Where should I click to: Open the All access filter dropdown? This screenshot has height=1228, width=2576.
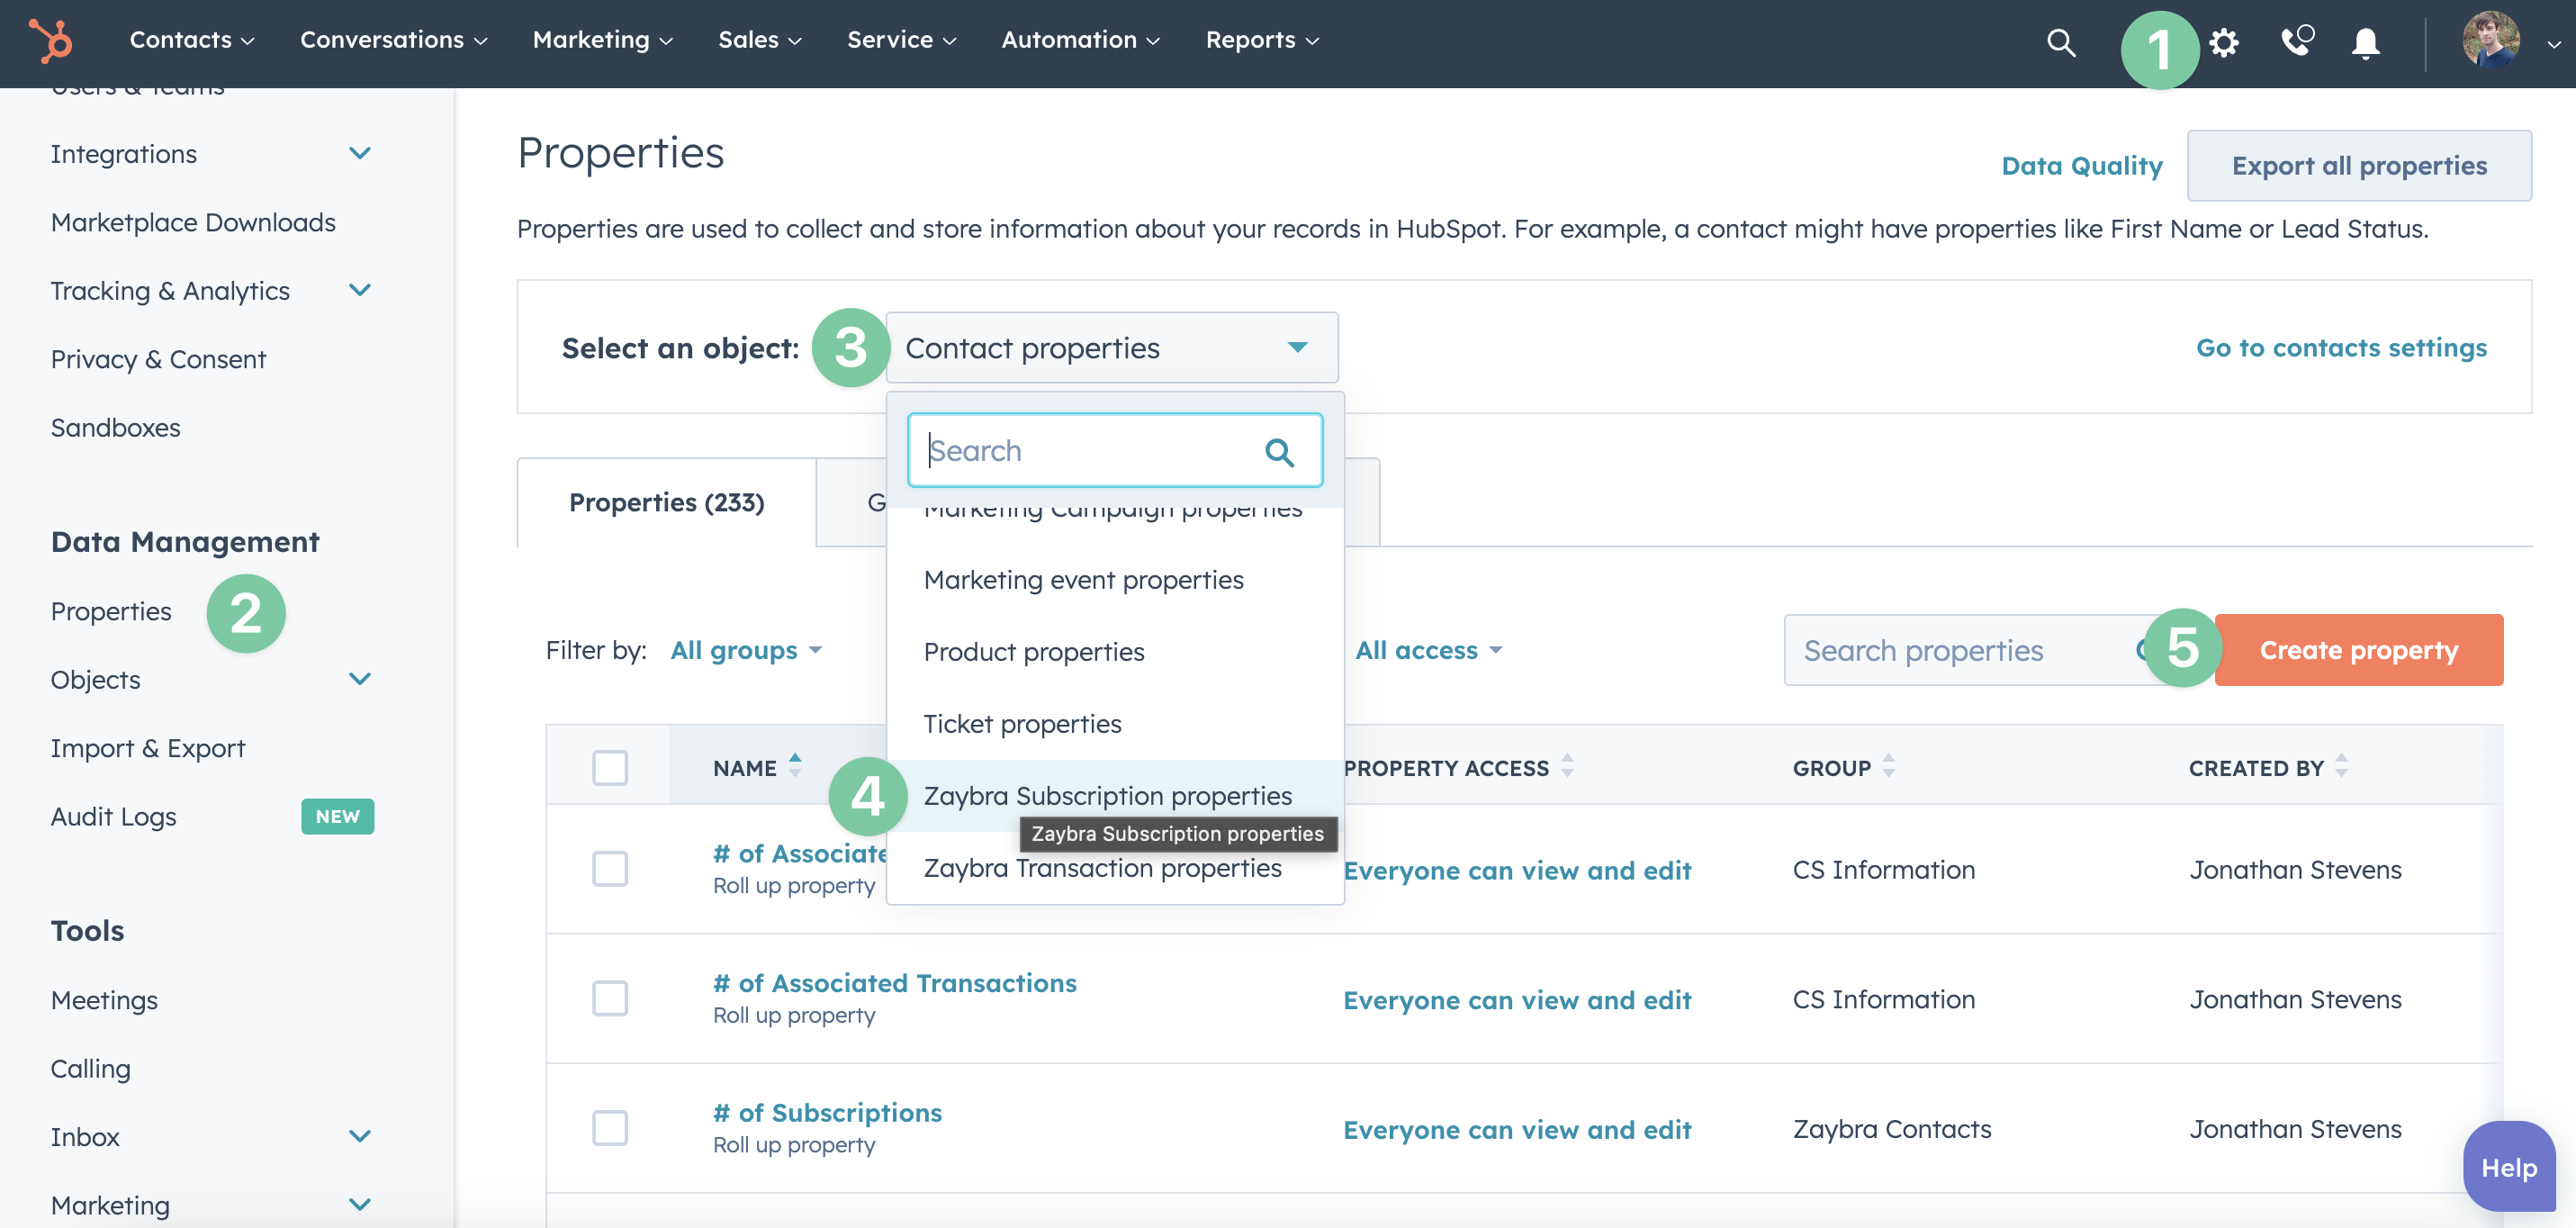click(1428, 650)
